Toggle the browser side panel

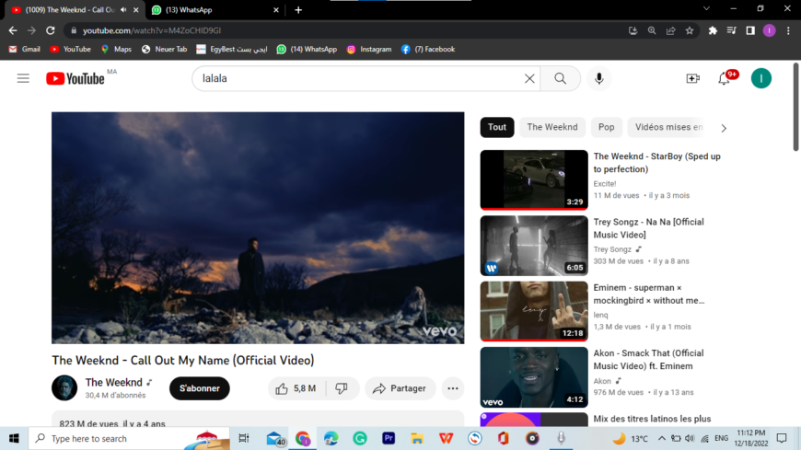[x=750, y=30]
